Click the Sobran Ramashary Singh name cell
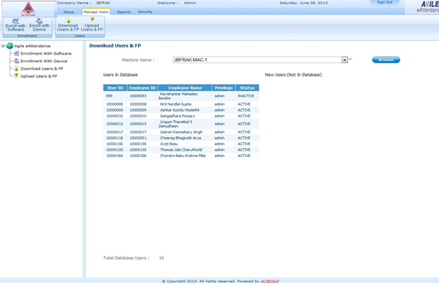This screenshot has width=439, height=301. coord(185,132)
